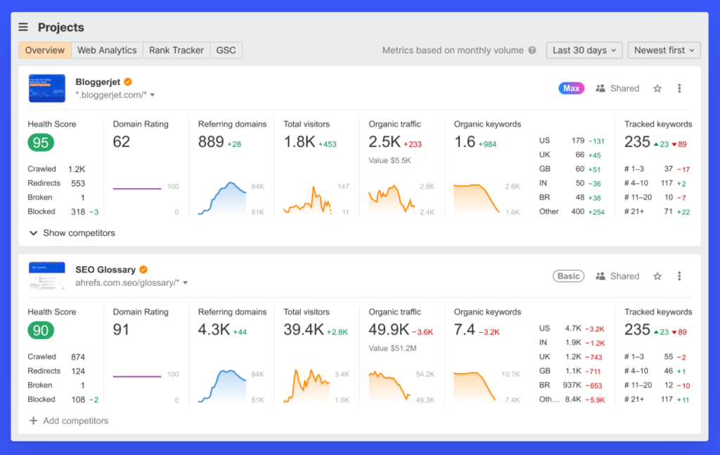Open the three-dot menu for SEO Glossary

tap(679, 276)
